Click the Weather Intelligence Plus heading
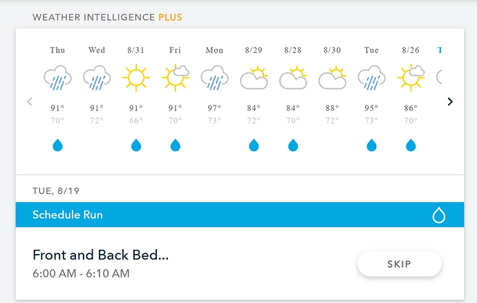 pyautogui.click(x=107, y=17)
